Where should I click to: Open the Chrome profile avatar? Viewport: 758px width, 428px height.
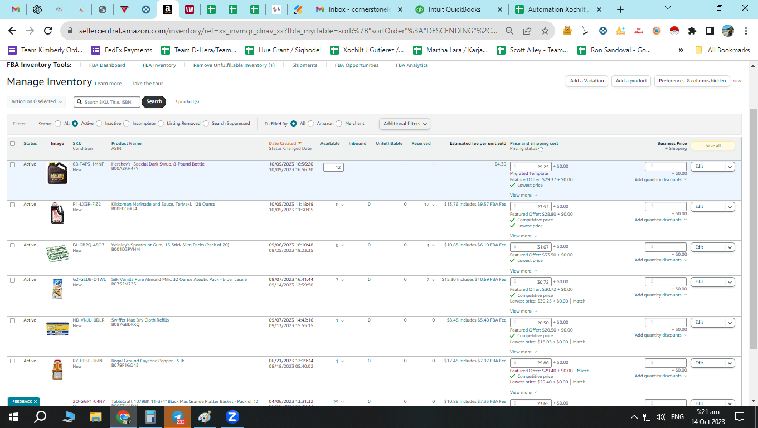click(728, 31)
